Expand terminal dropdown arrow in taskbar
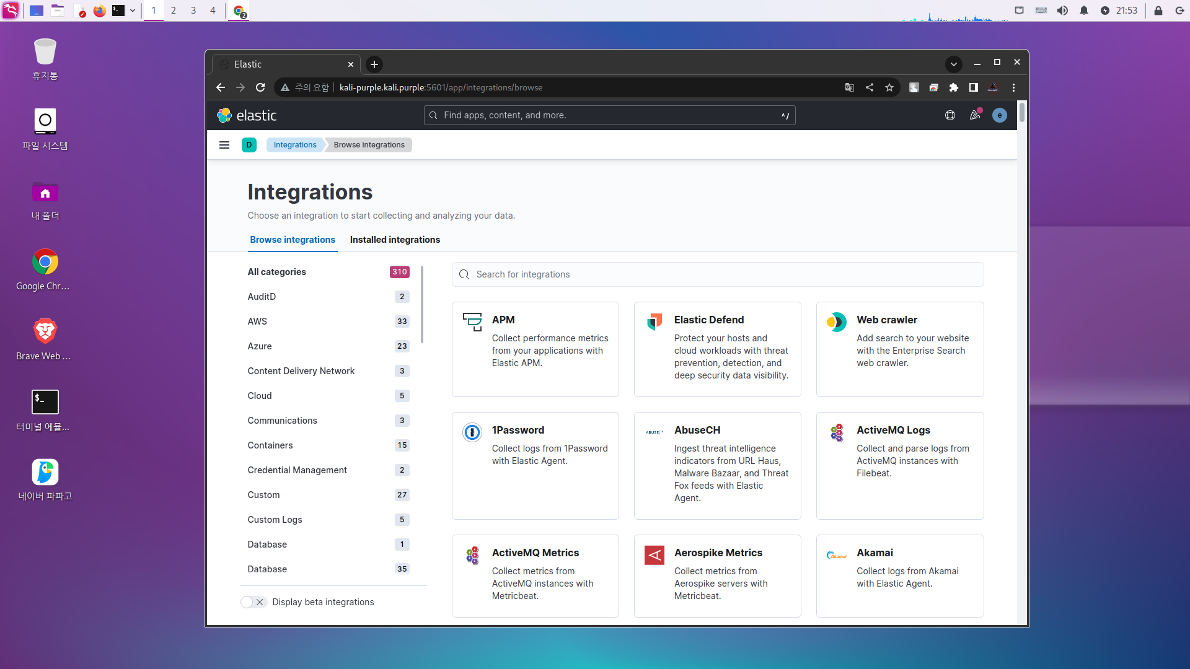1190x669 pixels. pyautogui.click(x=133, y=11)
